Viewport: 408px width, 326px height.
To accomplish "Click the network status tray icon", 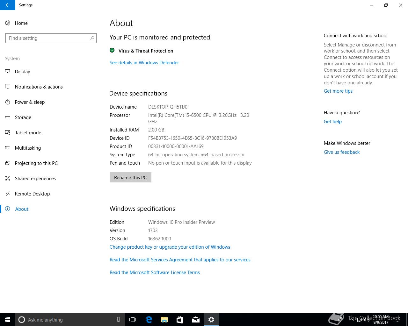I will pyautogui.click(x=359, y=320).
